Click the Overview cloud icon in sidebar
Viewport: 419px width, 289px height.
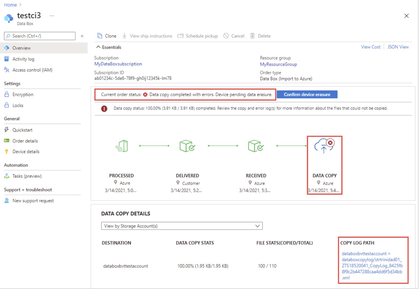pos(7,48)
